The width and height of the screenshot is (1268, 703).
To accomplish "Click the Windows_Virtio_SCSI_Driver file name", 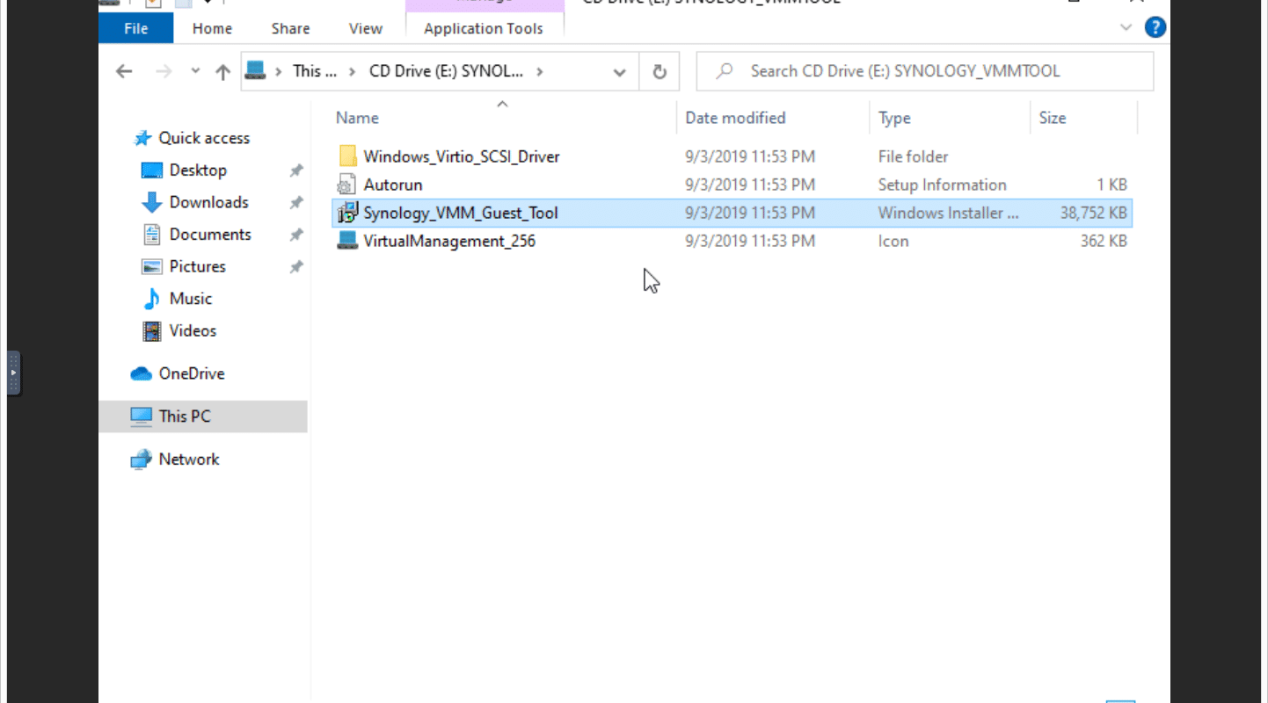I will [x=462, y=156].
